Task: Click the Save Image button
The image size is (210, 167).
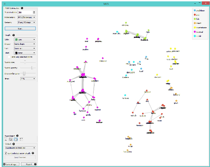Action: (x=11, y=164)
